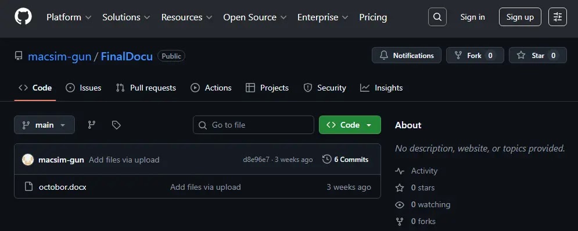Click the star count 0 badge
Screen dimensions: 578x231
553,56
